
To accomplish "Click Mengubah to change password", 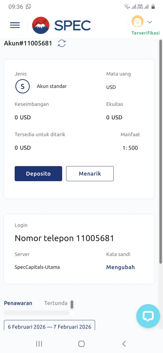I will 120,267.
